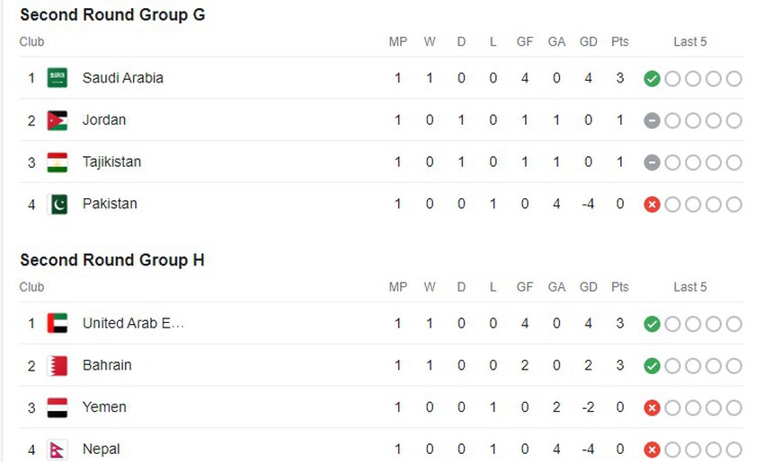Screen dimensions: 773x462
Task: Click the Pakistan flag icon
Action: pyautogui.click(x=58, y=205)
